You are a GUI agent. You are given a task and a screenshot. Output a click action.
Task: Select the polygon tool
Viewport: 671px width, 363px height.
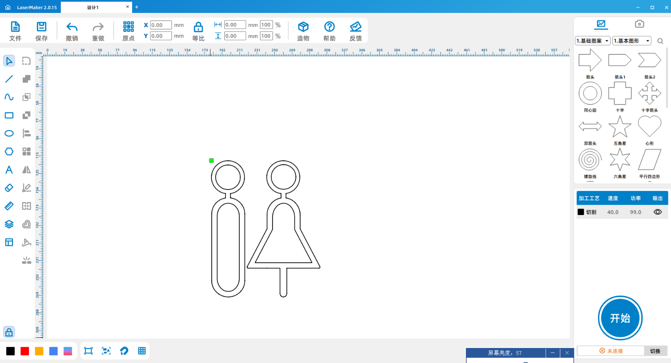(9, 151)
